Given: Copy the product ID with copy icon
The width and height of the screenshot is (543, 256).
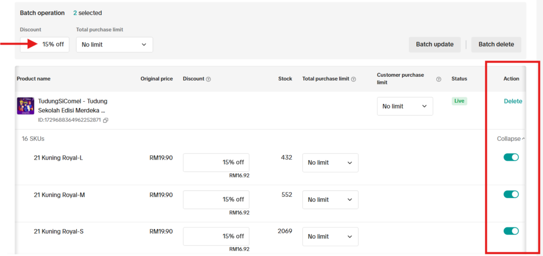Looking at the screenshot, I should point(106,120).
